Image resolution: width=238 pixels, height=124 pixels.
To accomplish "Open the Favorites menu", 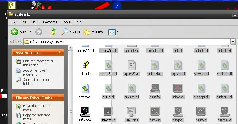I will coord(50,22).
